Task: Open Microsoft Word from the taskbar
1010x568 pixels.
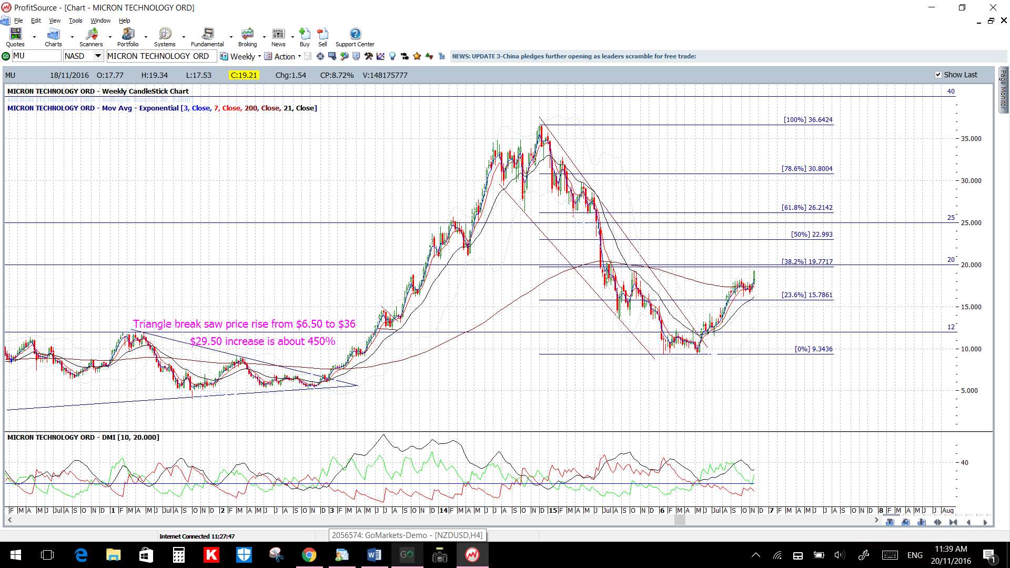Action: [375, 555]
